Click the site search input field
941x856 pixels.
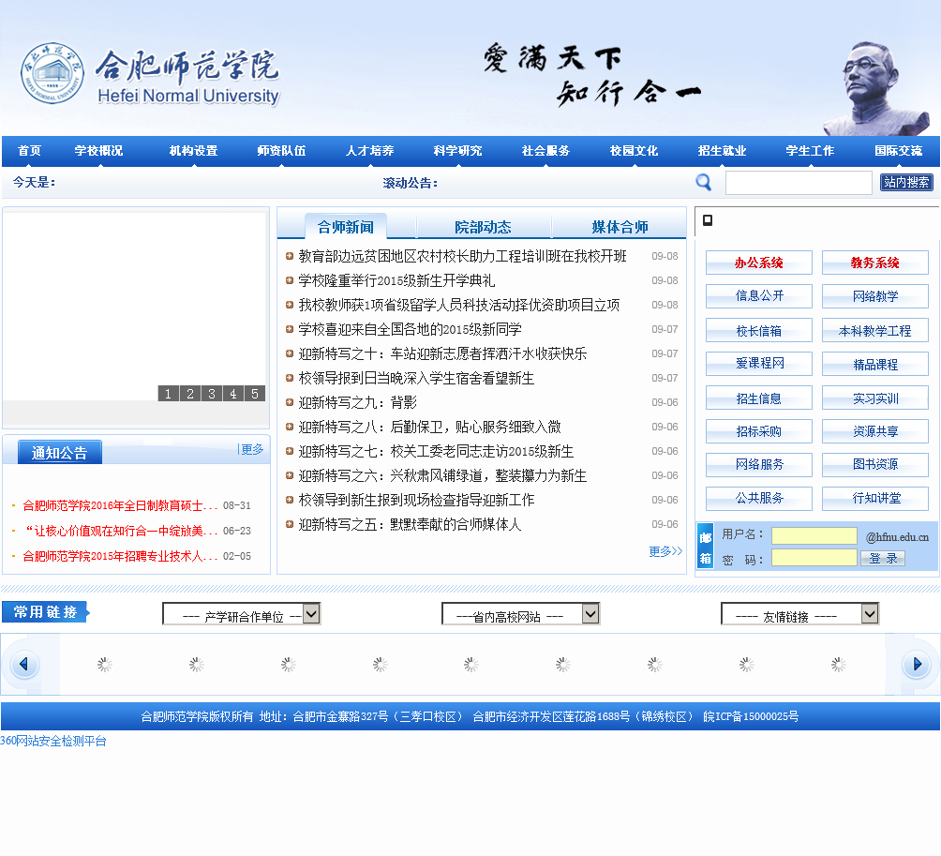[799, 183]
